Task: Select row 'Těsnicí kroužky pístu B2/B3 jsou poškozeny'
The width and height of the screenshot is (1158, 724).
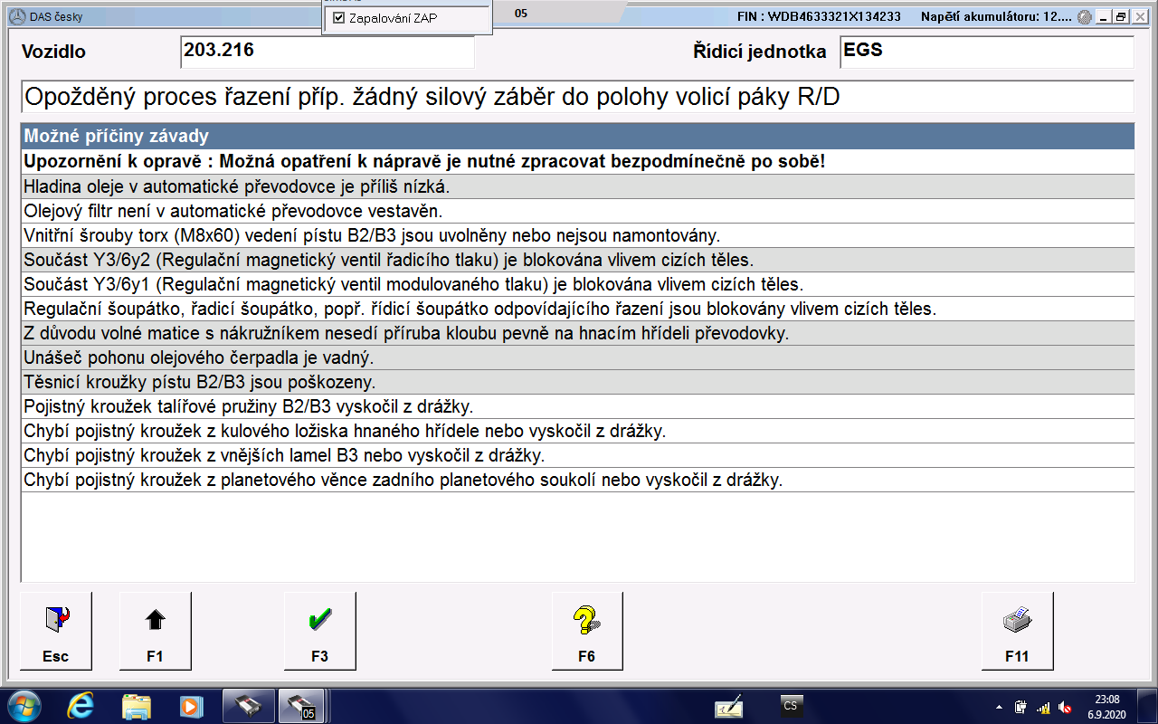Action: click(x=577, y=382)
